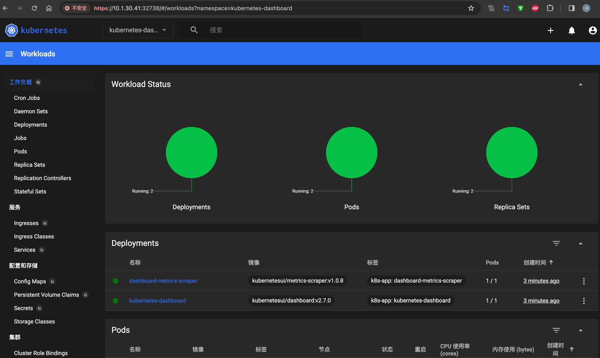Click the browser address bar URL

(193, 8)
